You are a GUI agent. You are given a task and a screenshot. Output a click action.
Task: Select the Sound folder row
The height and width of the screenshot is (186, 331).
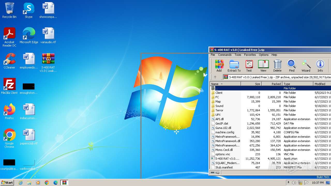(x=270, y=106)
